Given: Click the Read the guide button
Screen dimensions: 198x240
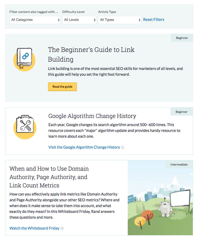Looking at the screenshot, I should pos(62,87).
